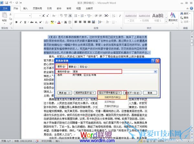Click the multilevel list icon
Viewport: 194px width, 144px height.
point(89,16)
